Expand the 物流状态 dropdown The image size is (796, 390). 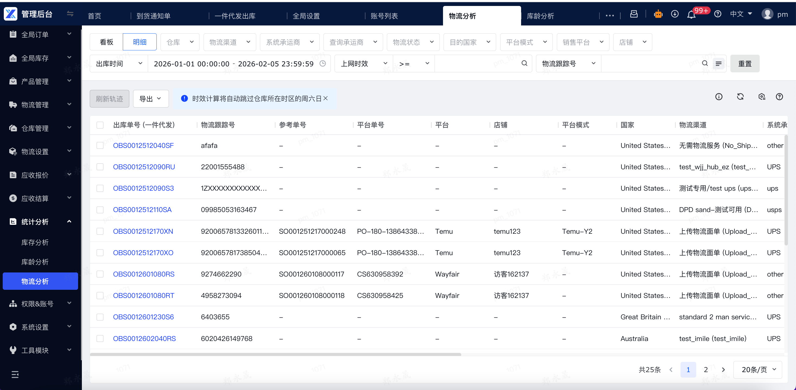coord(413,42)
